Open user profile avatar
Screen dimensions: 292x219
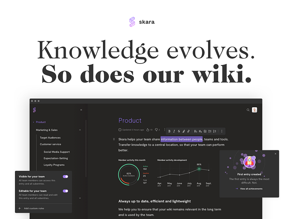[x=254, y=110]
